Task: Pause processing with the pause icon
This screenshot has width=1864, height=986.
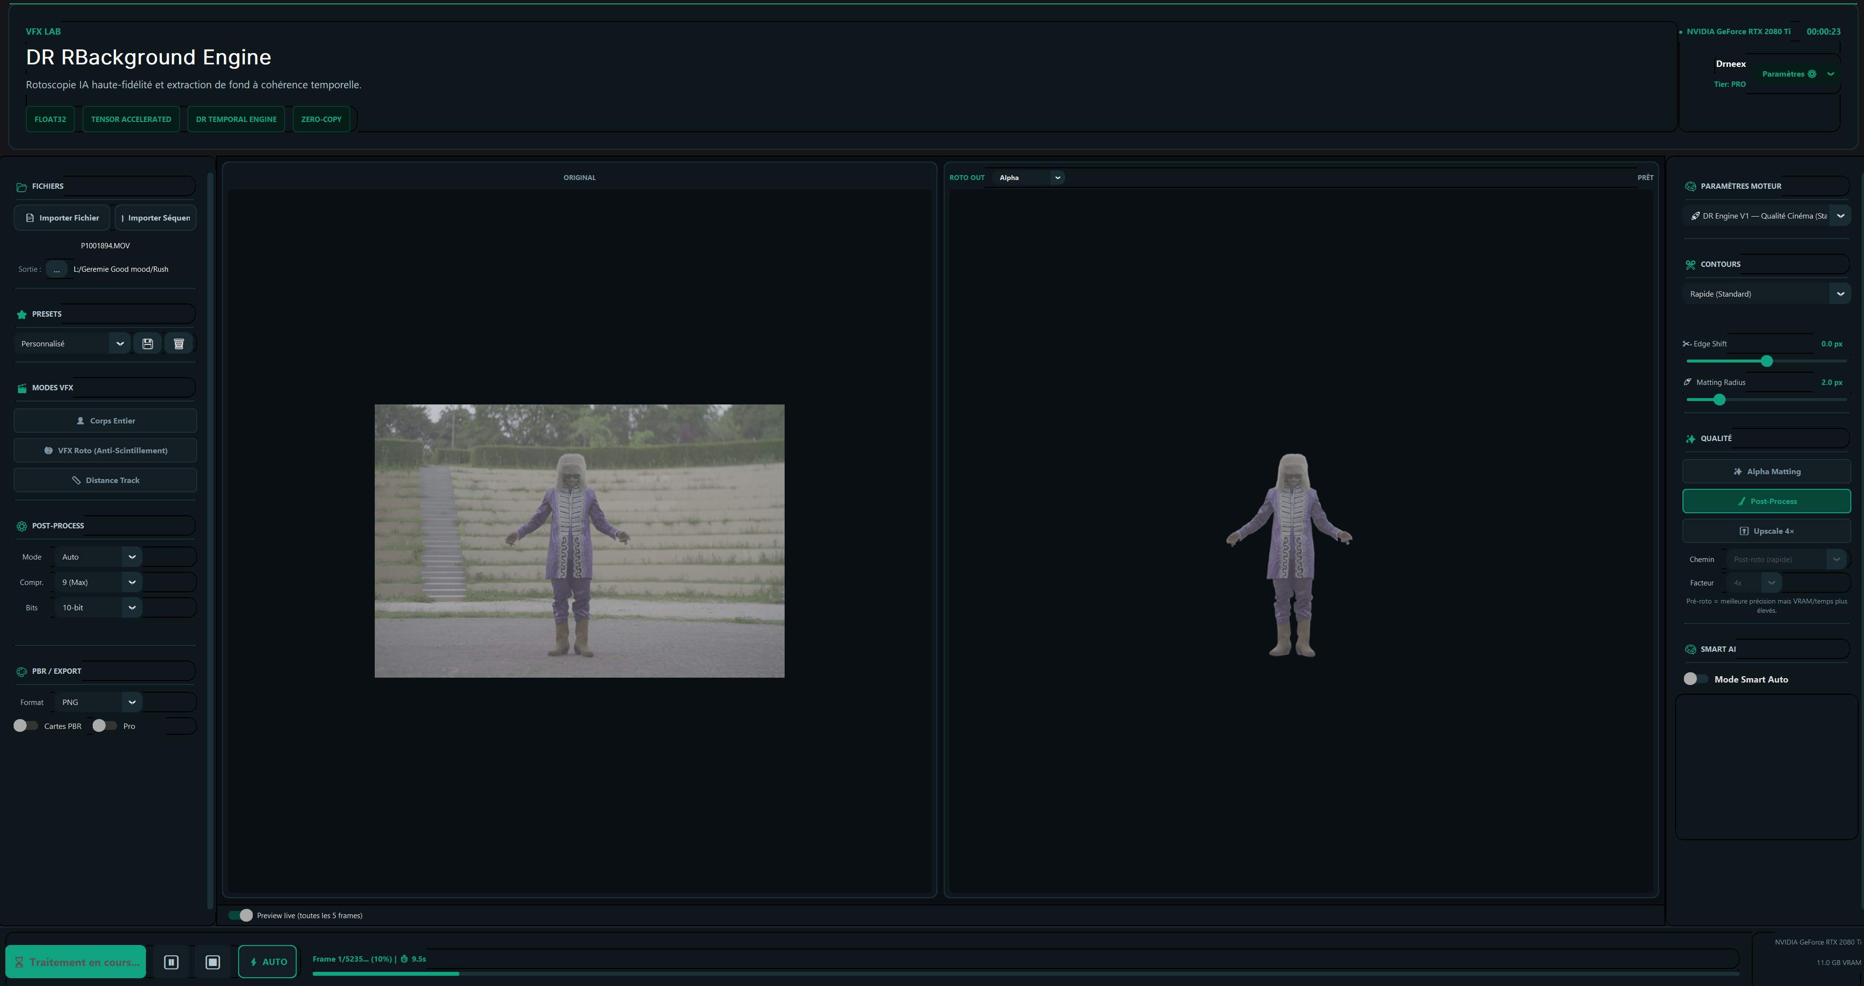Action: [x=171, y=962]
